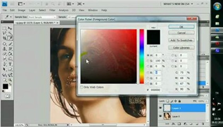This screenshot has width=223, height=127.
Task: Click the Layer 0 thumbnail
Action: point(168,116)
